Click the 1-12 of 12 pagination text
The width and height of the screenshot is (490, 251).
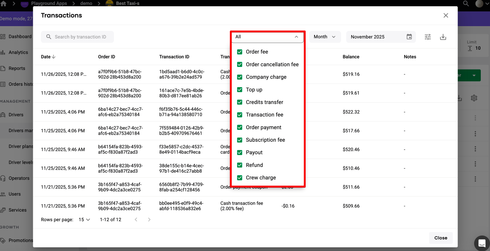click(x=111, y=220)
